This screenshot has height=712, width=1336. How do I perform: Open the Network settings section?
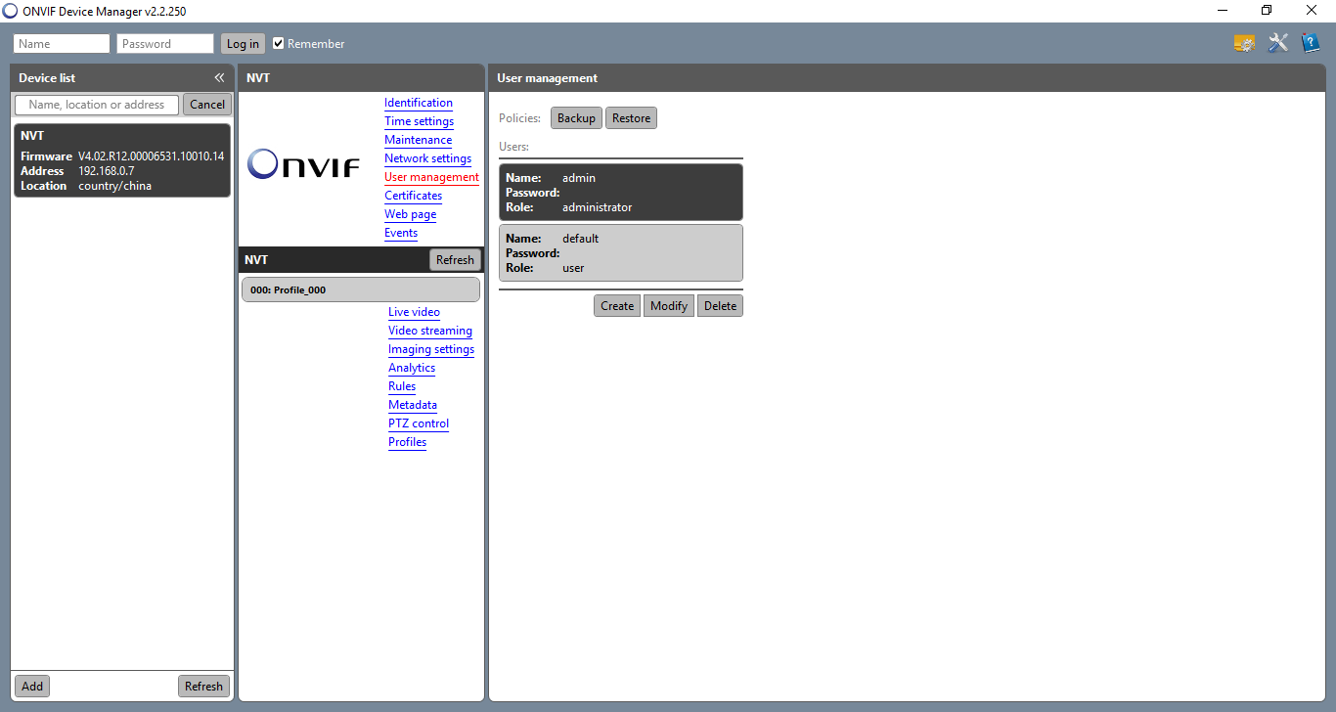coord(427,158)
